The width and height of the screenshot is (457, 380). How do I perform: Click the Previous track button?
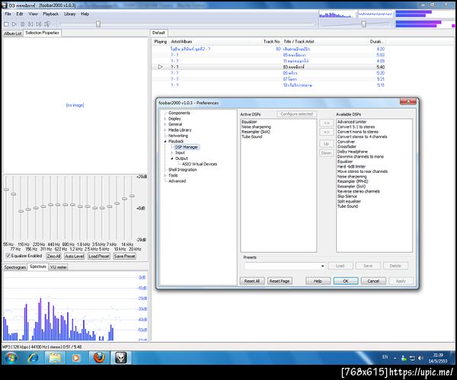point(30,24)
